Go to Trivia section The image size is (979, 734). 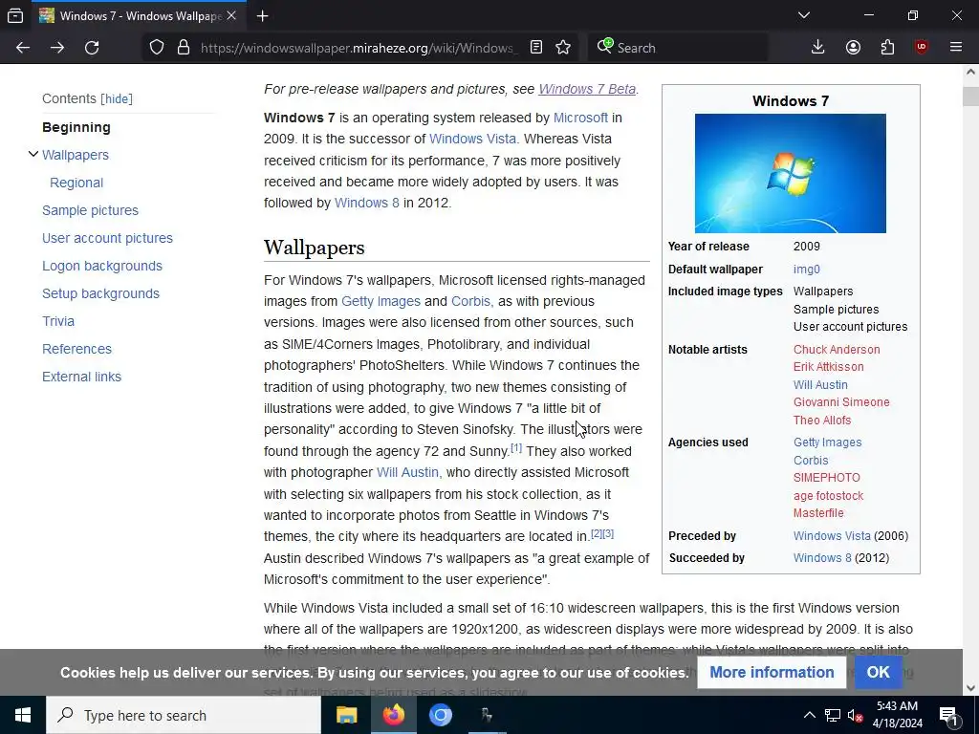[58, 321]
